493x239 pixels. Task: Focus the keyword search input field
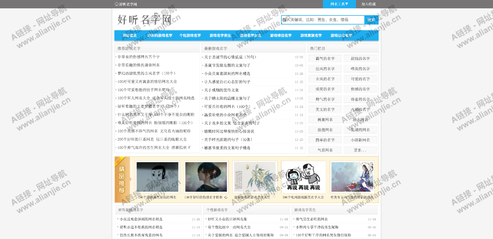pos(322,20)
